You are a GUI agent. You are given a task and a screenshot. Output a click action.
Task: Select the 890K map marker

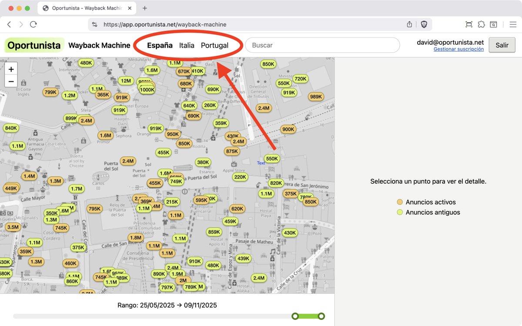tap(159, 274)
